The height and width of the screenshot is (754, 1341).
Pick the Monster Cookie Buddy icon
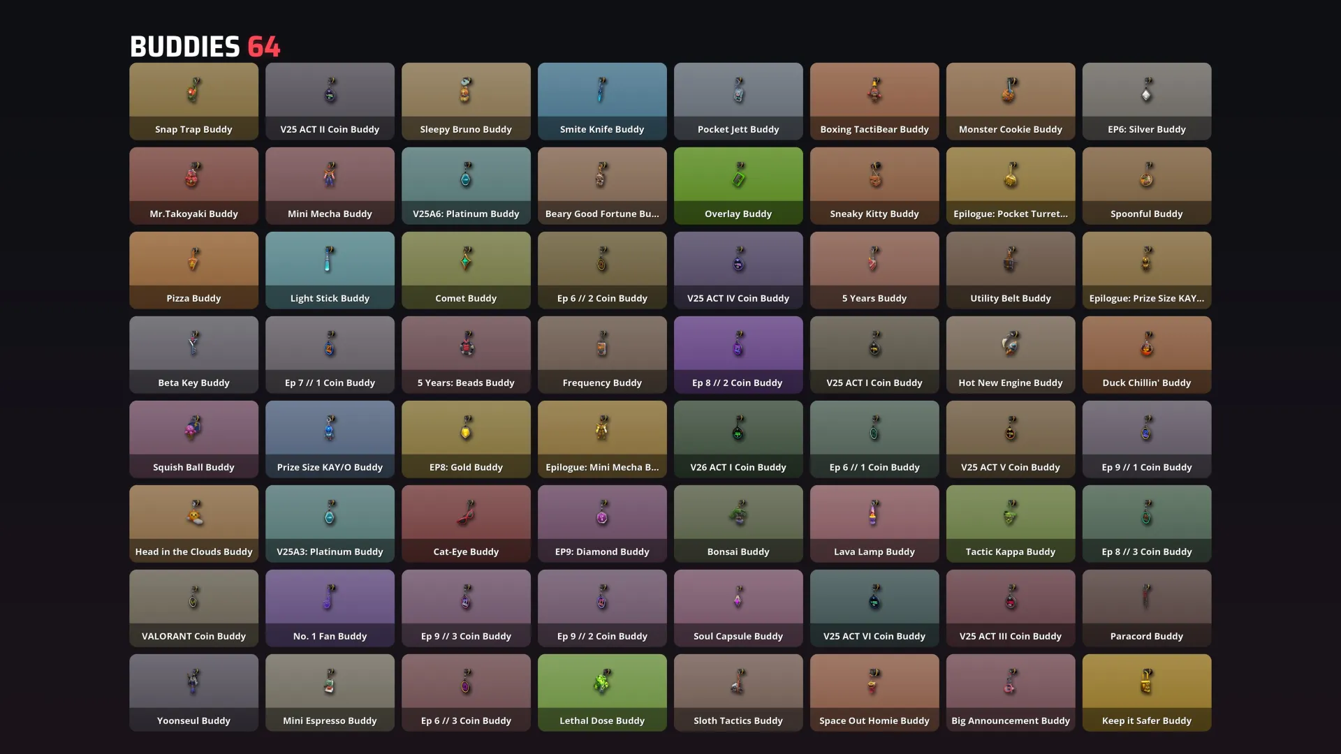[x=1010, y=90]
